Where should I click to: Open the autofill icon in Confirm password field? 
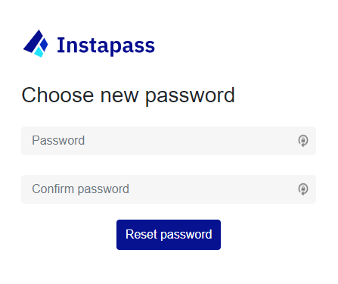pos(303,189)
